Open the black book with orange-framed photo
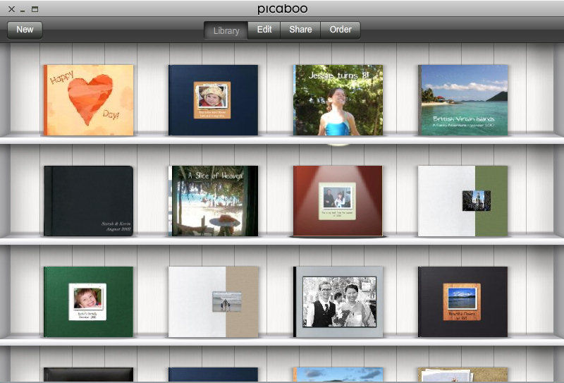 [x=462, y=302]
